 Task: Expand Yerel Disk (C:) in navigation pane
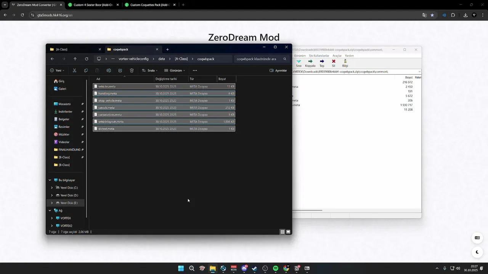(52, 188)
